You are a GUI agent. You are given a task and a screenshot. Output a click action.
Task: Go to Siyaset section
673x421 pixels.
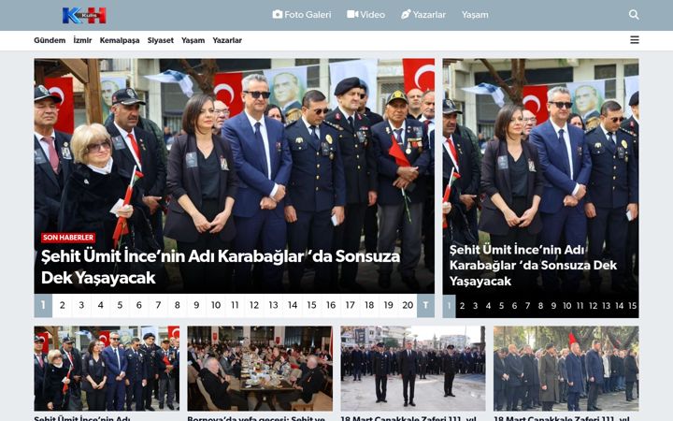point(161,40)
